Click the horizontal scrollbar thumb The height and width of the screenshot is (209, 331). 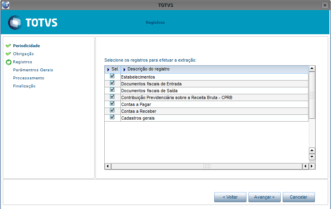[207, 166]
